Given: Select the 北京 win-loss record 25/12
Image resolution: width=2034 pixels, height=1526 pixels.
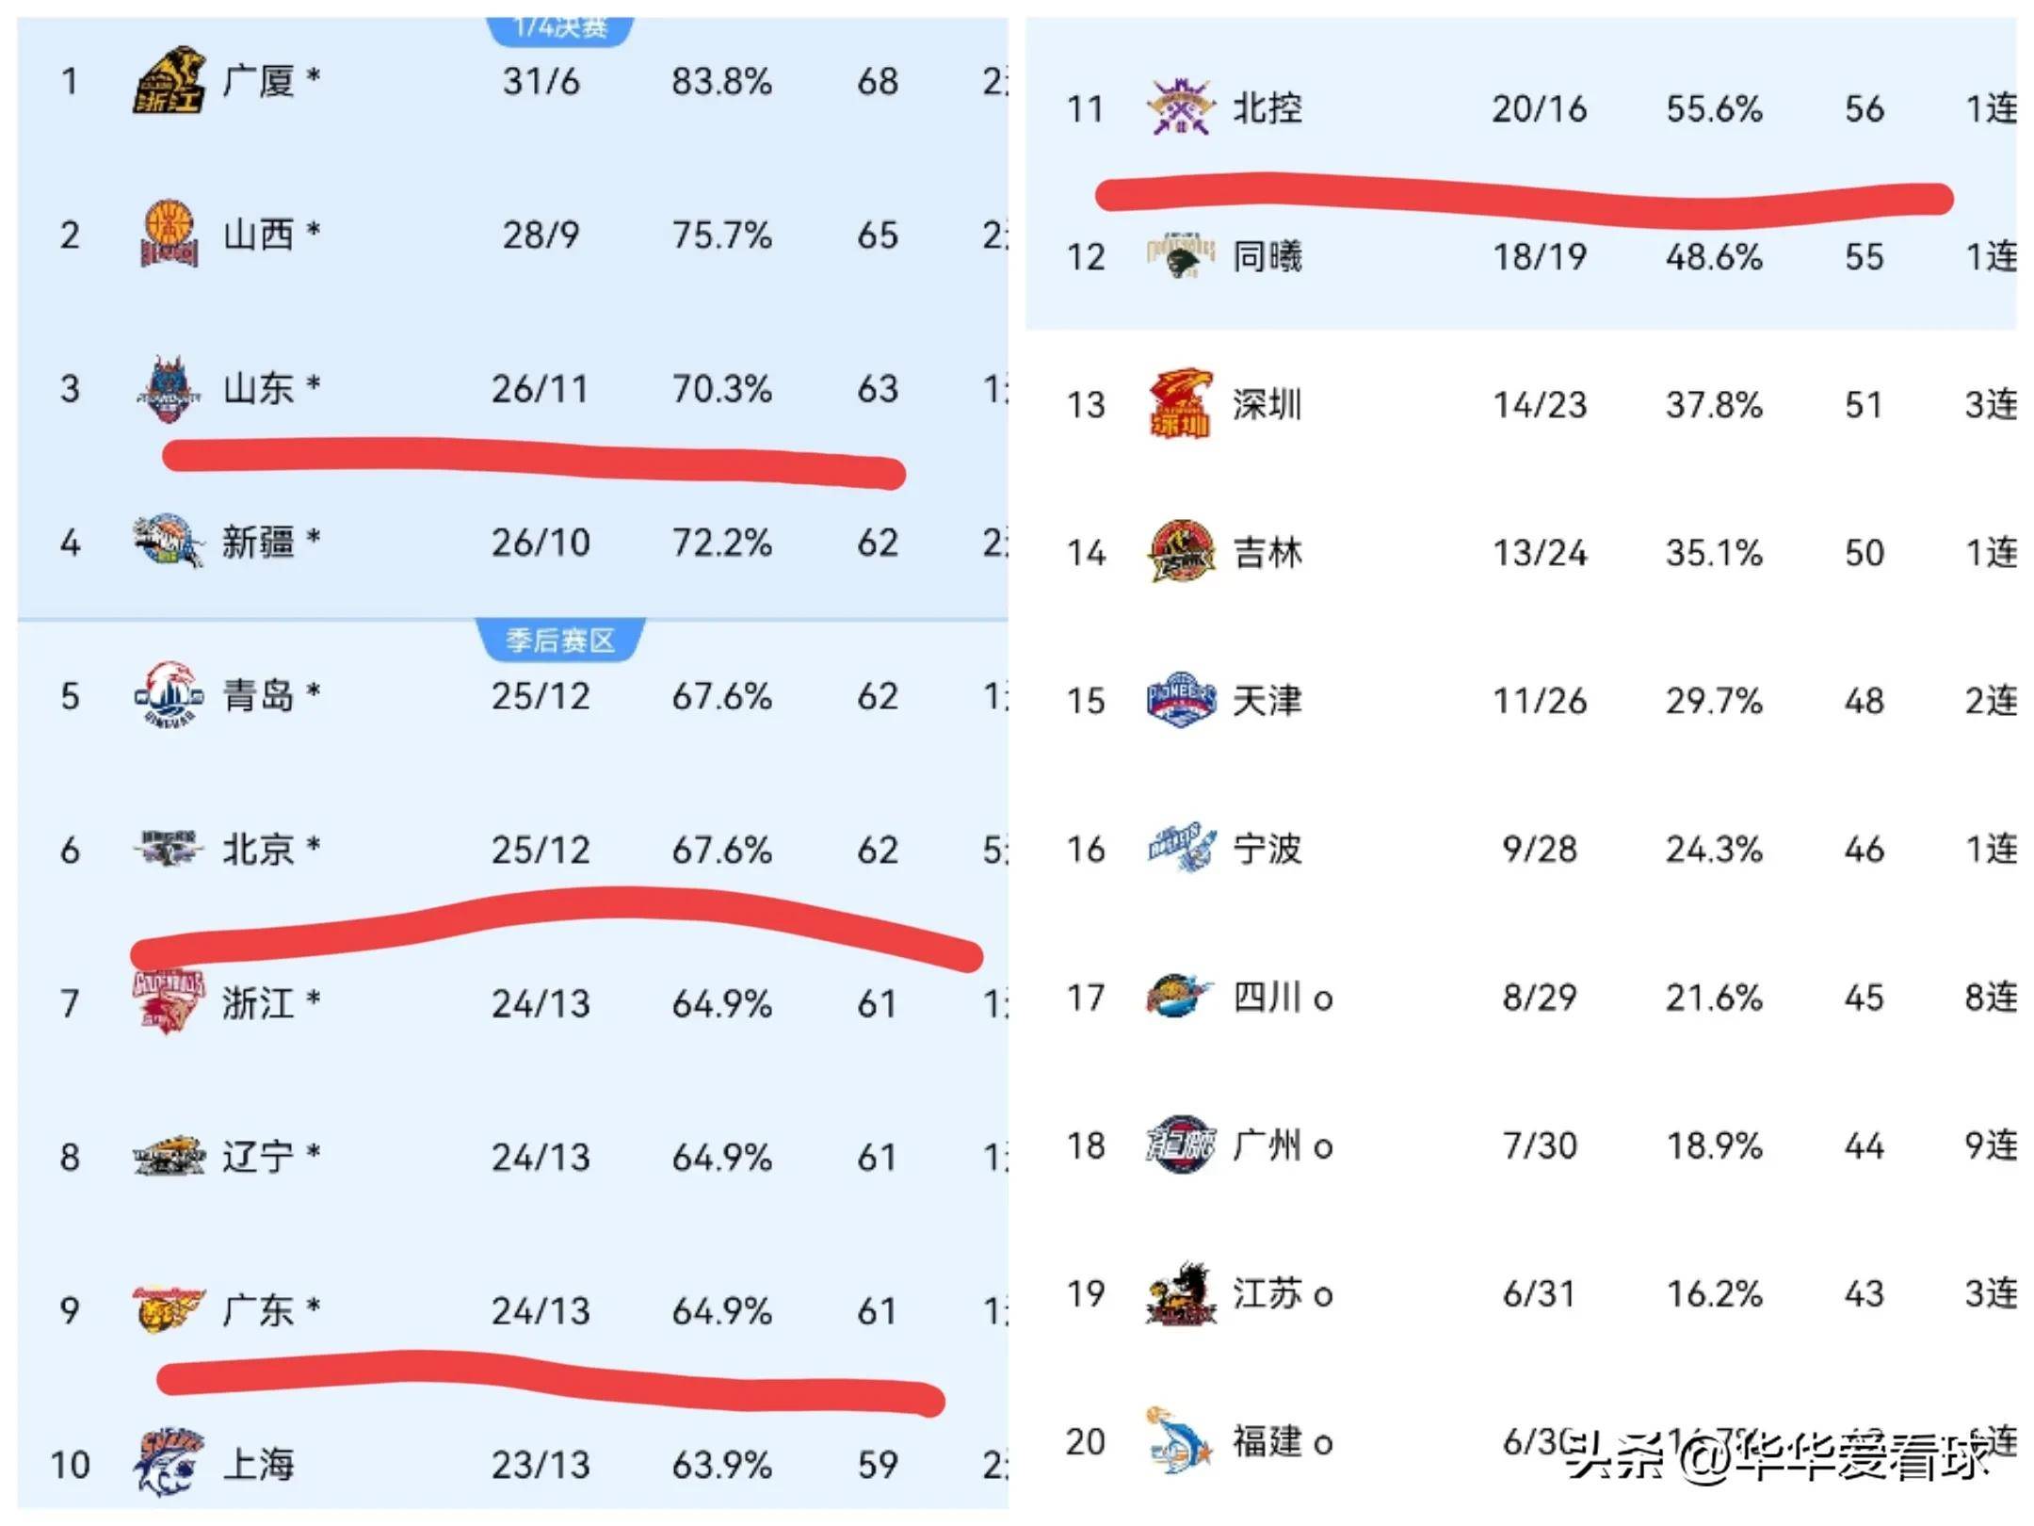Looking at the screenshot, I should click(541, 850).
